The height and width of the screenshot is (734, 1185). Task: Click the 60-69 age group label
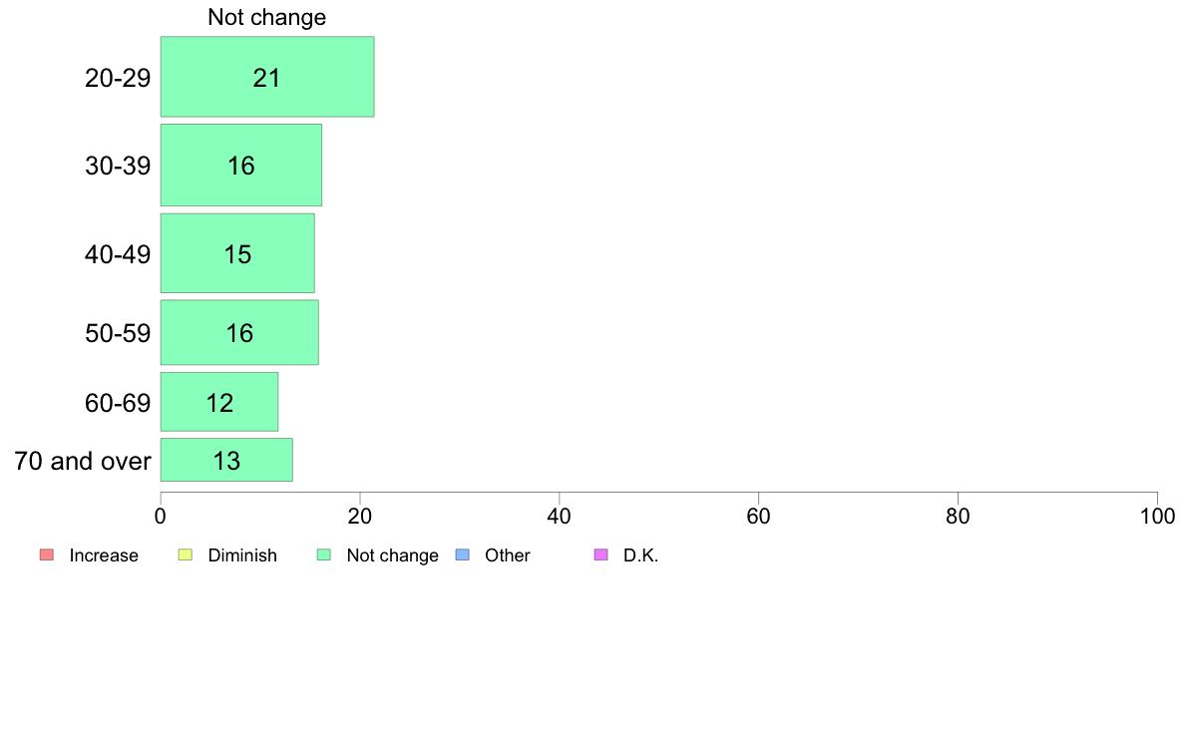(118, 403)
